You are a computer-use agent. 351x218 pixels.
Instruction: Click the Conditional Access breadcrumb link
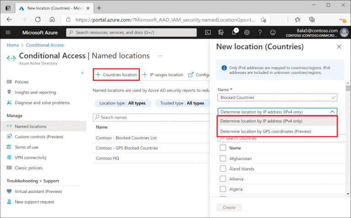tap(45, 45)
